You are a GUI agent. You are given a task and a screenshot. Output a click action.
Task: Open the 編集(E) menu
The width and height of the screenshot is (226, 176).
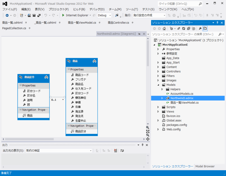(26, 9)
